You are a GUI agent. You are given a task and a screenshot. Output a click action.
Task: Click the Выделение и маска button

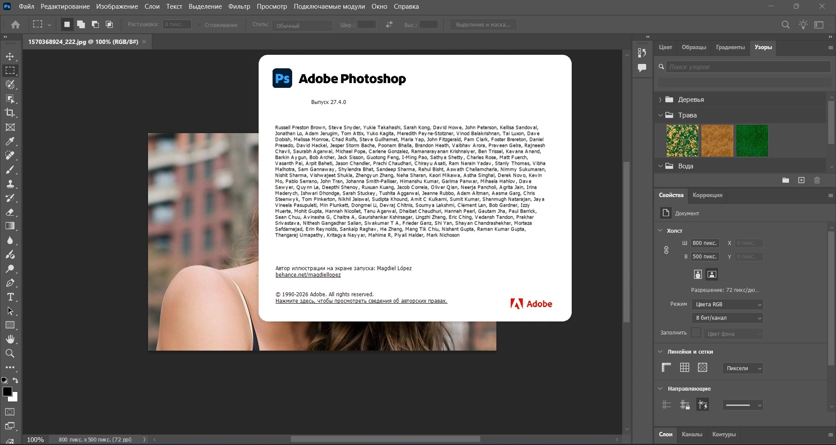483,25
